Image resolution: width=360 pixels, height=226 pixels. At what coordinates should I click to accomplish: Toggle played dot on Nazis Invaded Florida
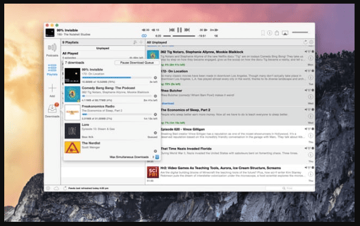point(313,148)
